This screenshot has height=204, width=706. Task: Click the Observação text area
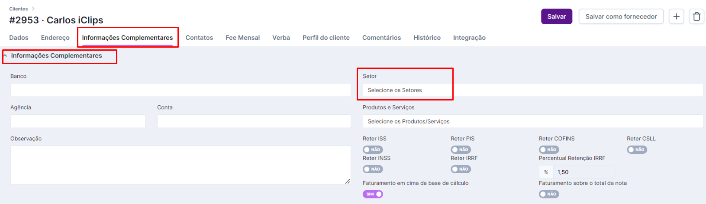(x=180, y=165)
